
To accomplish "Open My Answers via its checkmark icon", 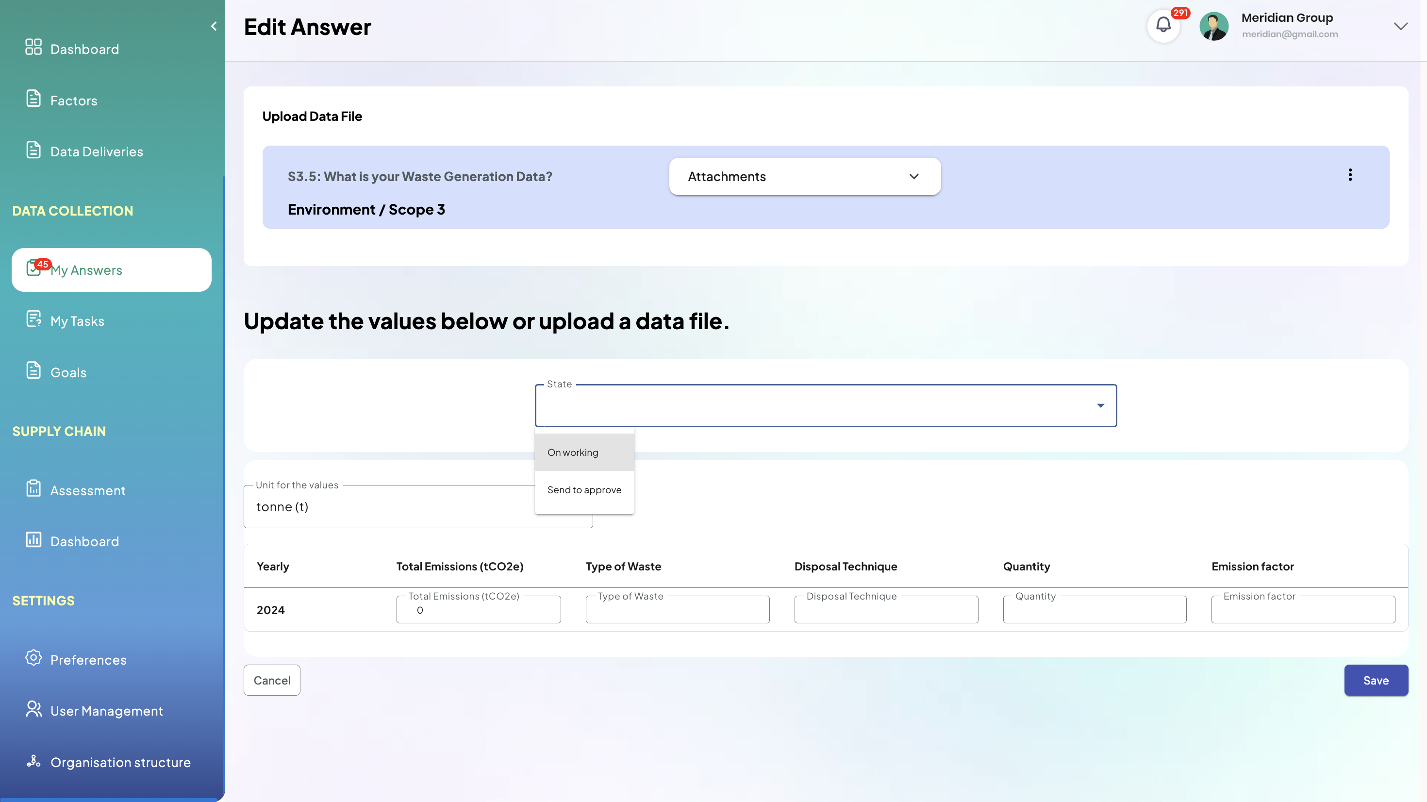I will point(33,267).
